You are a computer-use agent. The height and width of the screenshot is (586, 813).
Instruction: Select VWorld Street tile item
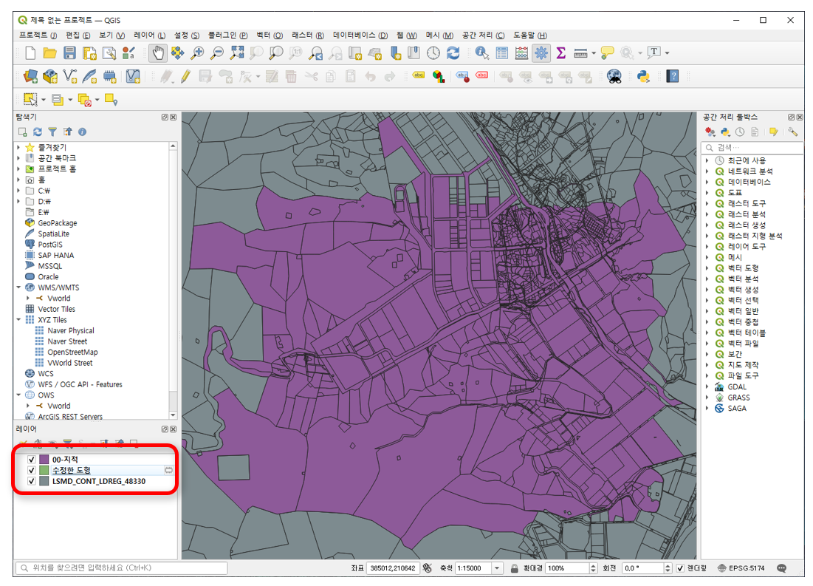pos(70,363)
